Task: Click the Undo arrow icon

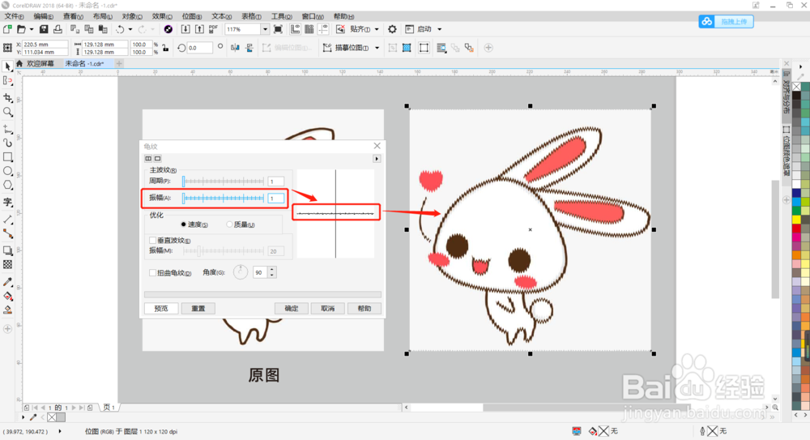Action: (x=120, y=29)
